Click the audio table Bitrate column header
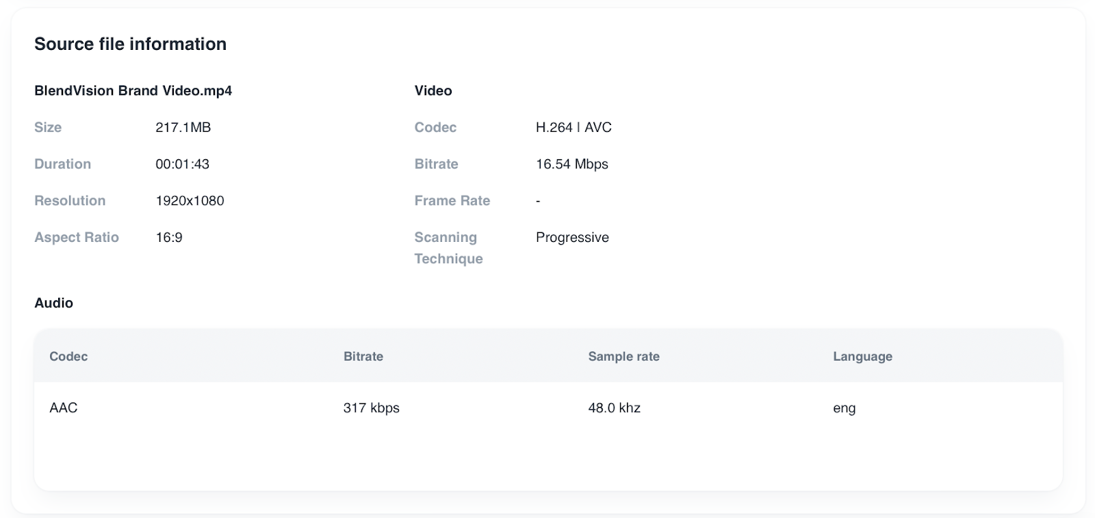 [363, 356]
